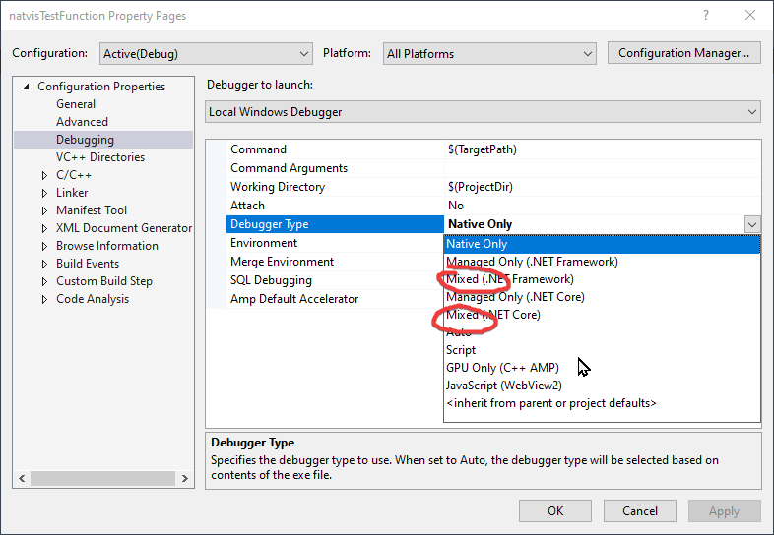Select Advanced in the property tree
This screenshot has height=535, width=774.
[82, 122]
